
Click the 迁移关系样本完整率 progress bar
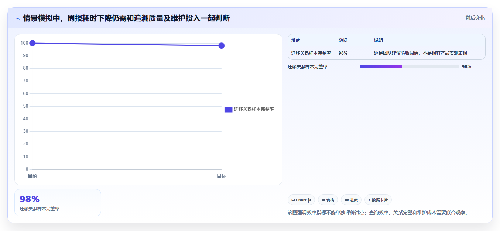point(410,66)
